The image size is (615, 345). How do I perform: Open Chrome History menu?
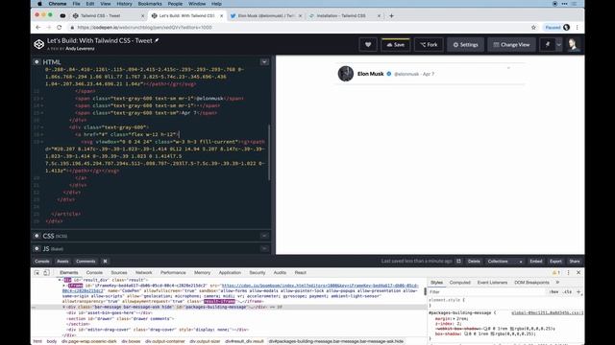[x=124, y=4]
